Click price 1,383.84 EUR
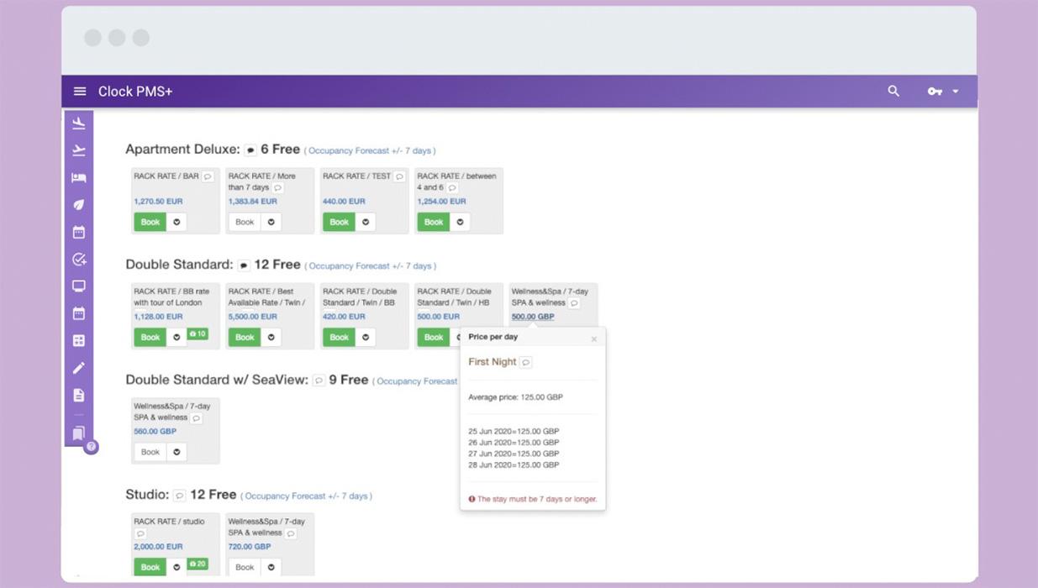Viewport: 1038px width, 588px height. (x=252, y=202)
